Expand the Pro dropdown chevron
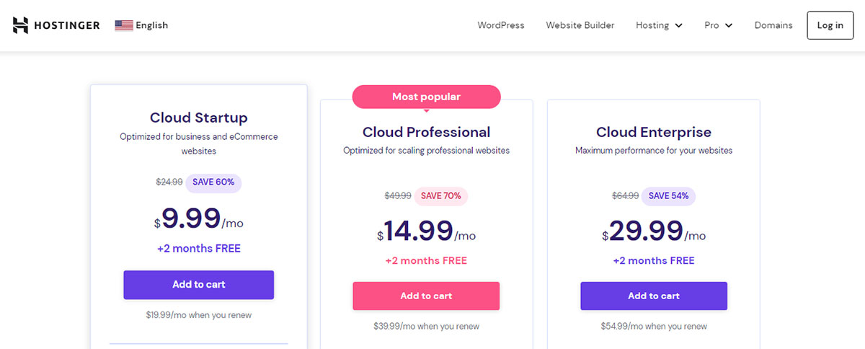The width and height of the screenshot is (865, 349). 729,26
